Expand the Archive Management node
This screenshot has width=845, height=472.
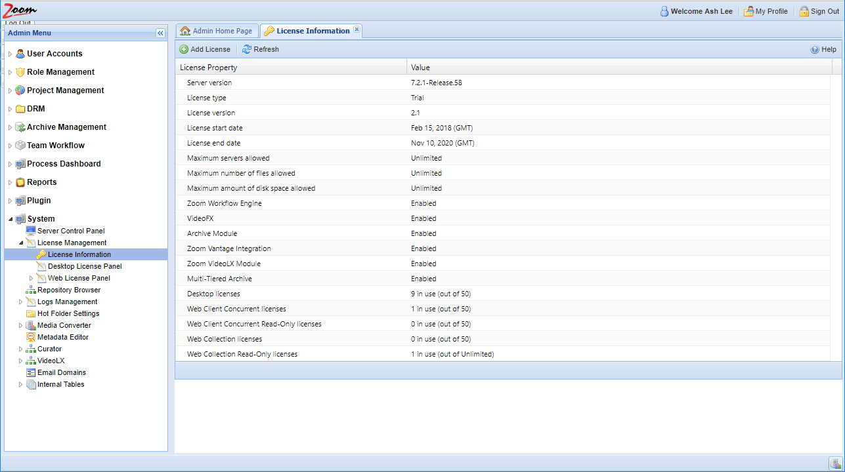10,127
